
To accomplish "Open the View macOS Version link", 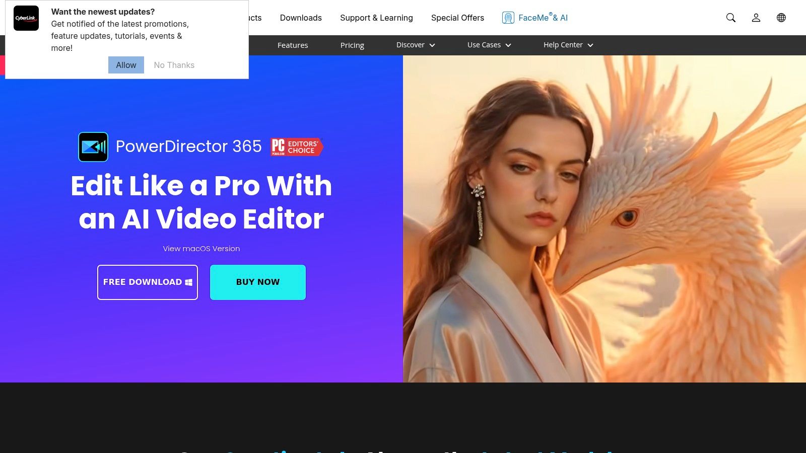I will click(x=201, y=249).
